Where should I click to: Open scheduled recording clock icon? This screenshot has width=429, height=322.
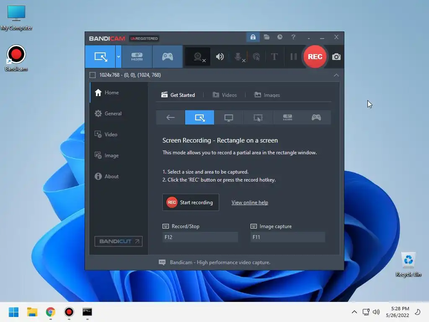pyautogui.click(x=279, y=37)
